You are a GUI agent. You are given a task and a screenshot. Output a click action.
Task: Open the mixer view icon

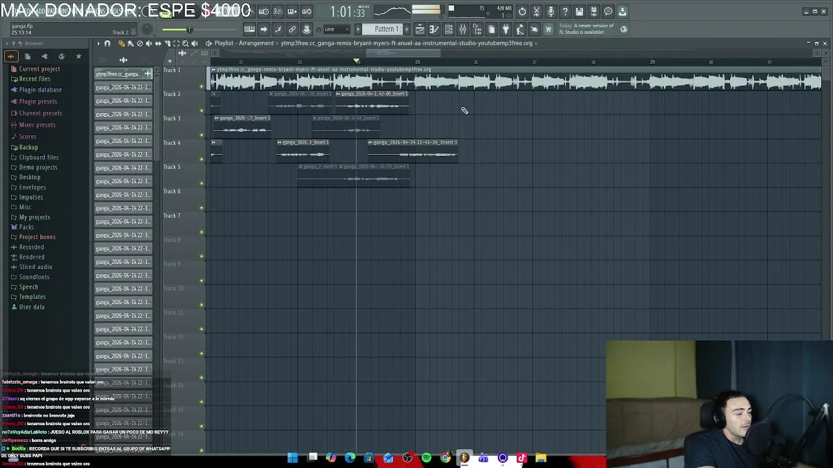click(463, 29)
